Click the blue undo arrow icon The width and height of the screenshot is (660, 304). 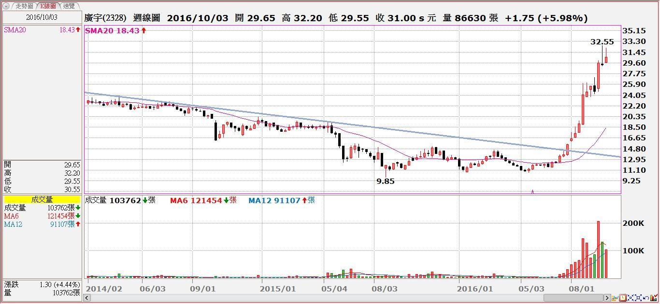[x=646, y=298]
